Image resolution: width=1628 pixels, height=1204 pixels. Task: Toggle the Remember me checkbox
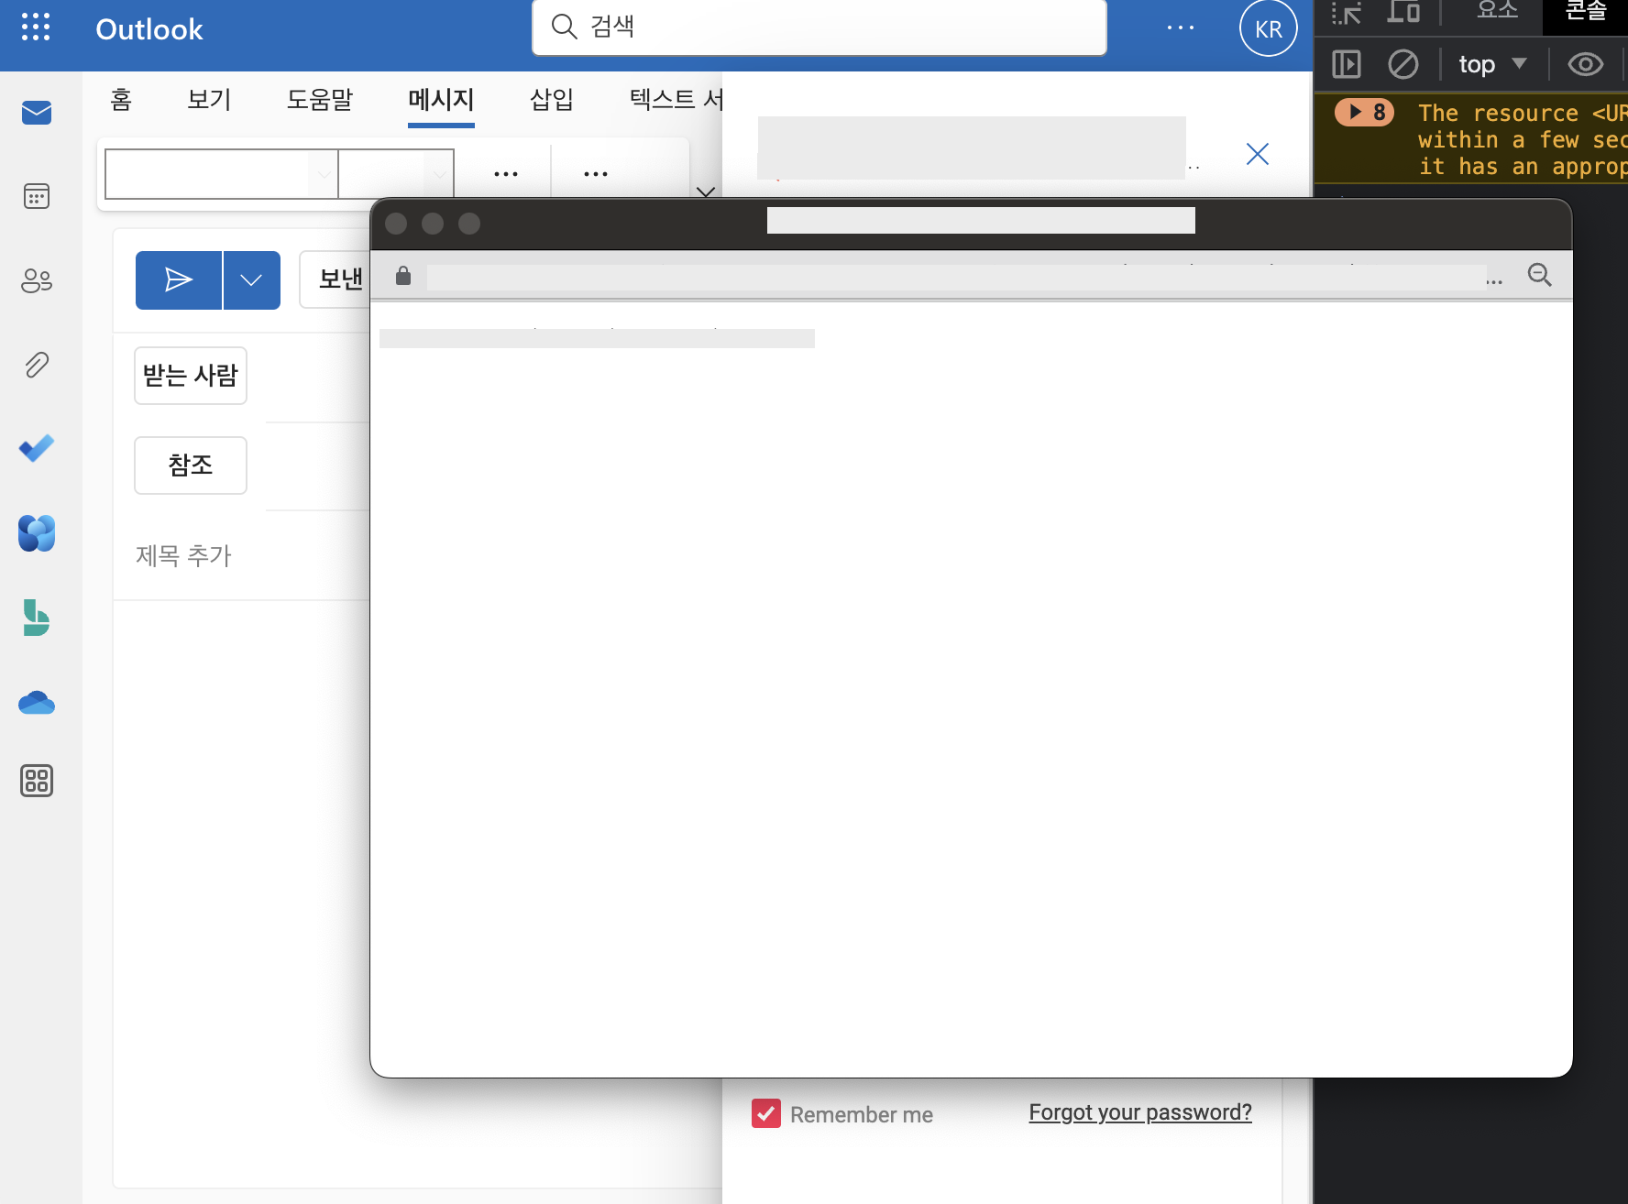pos(766,1113)
